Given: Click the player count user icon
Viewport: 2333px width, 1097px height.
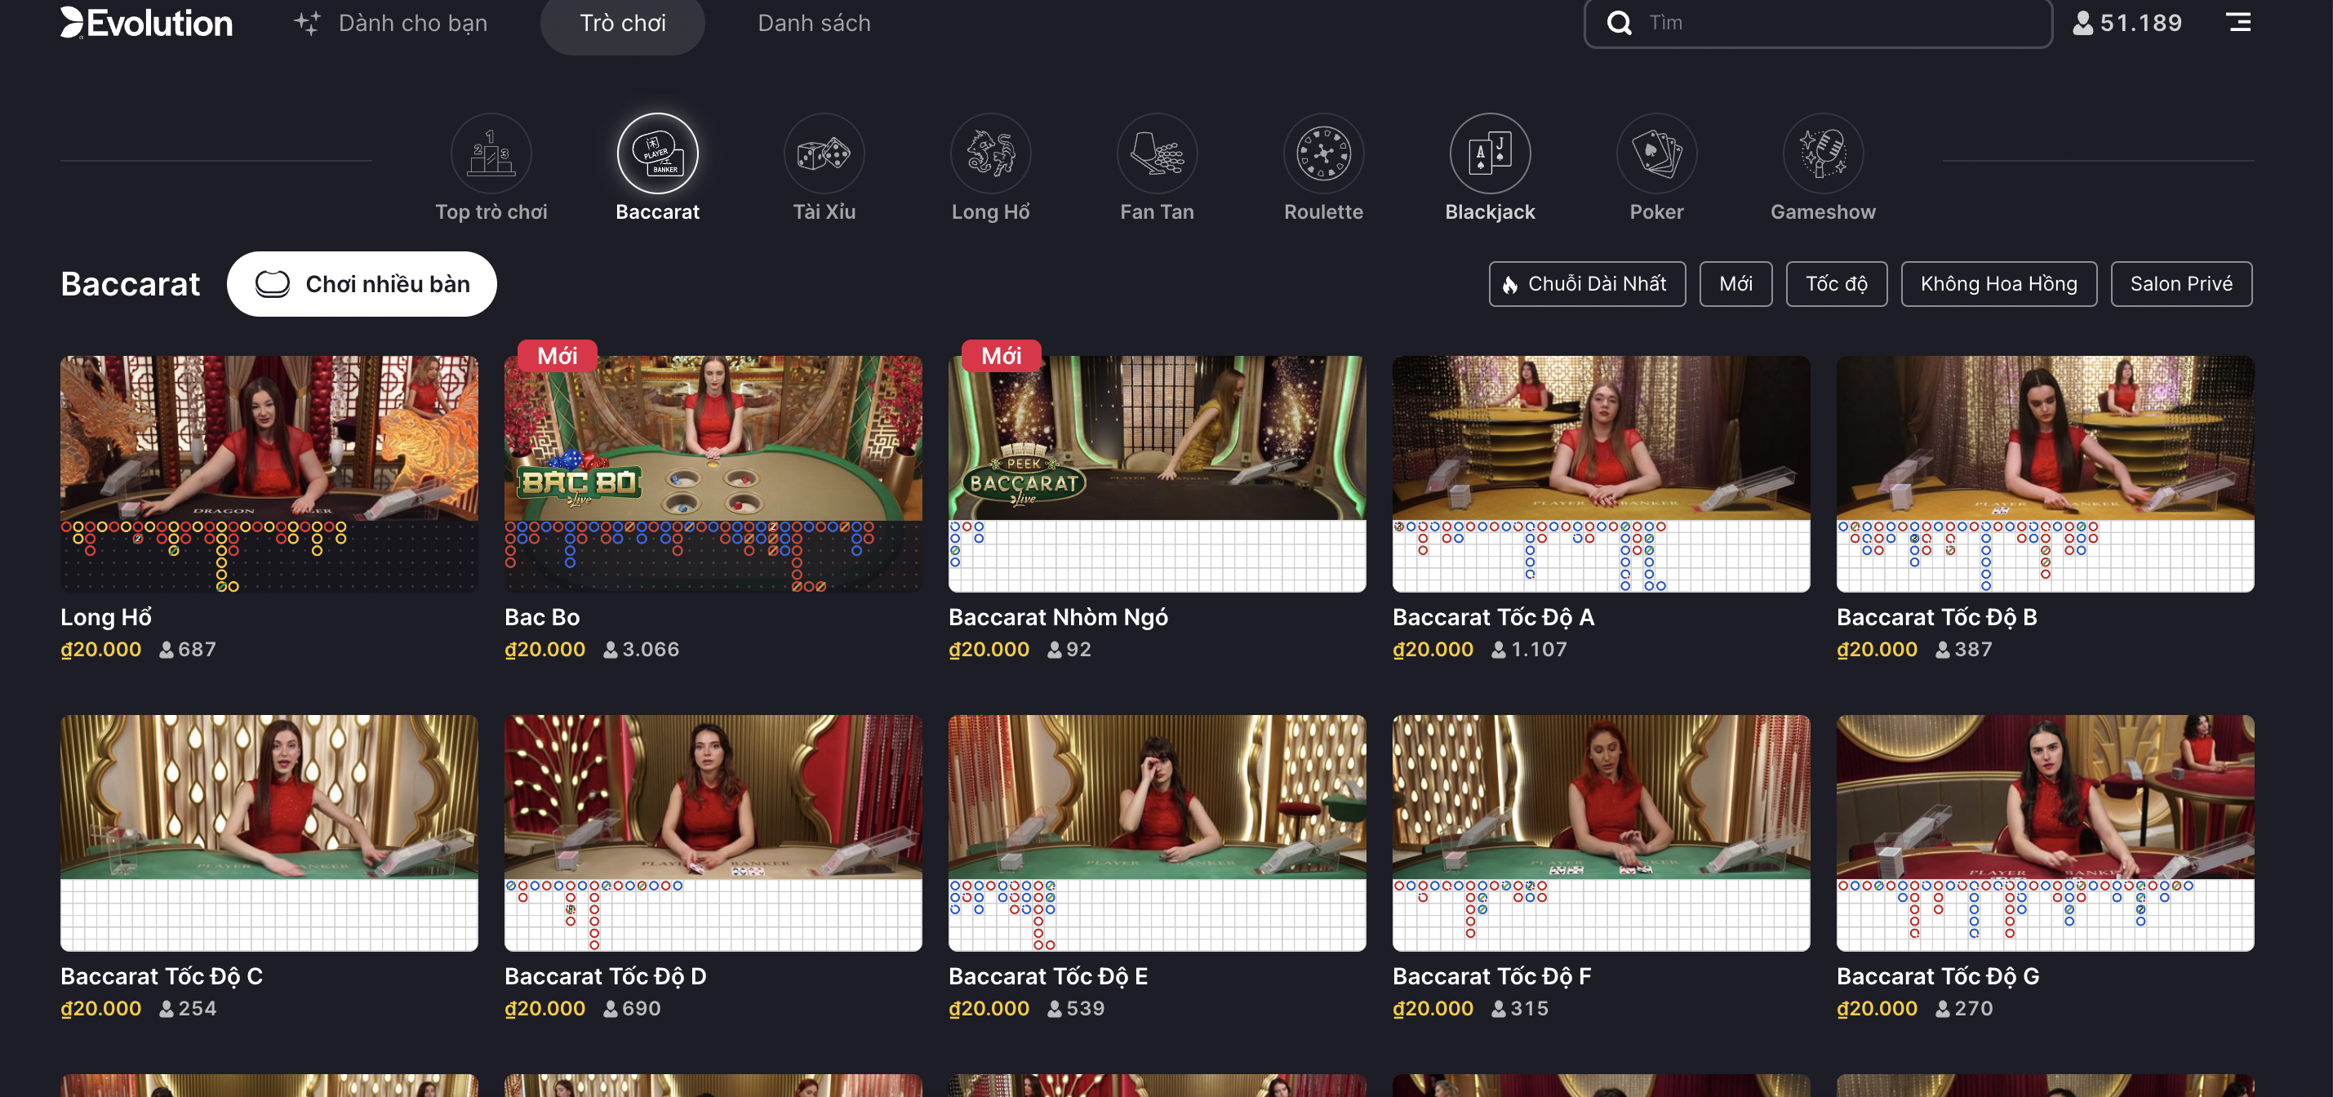Looking at the screenshot, I should [2083, 23].
